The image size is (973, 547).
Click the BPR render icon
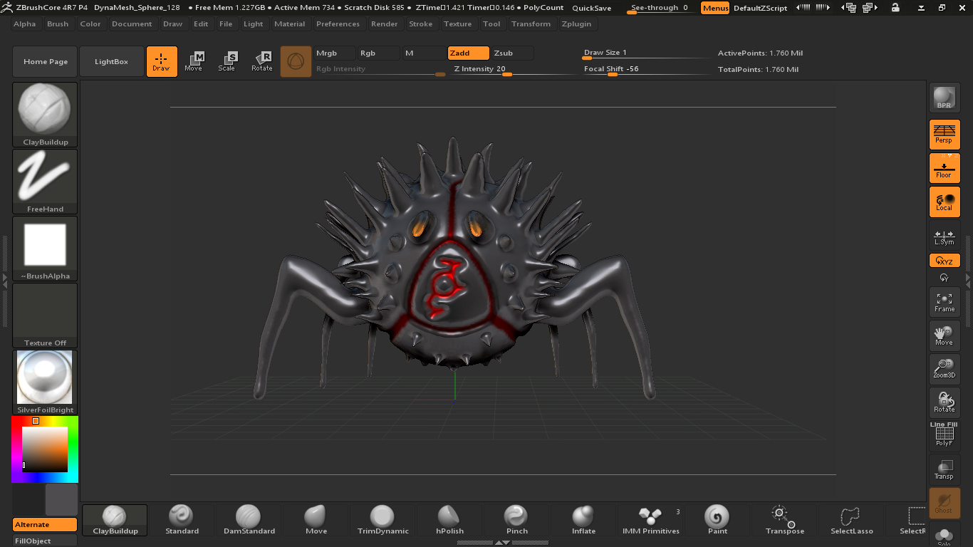click(944, 98)
